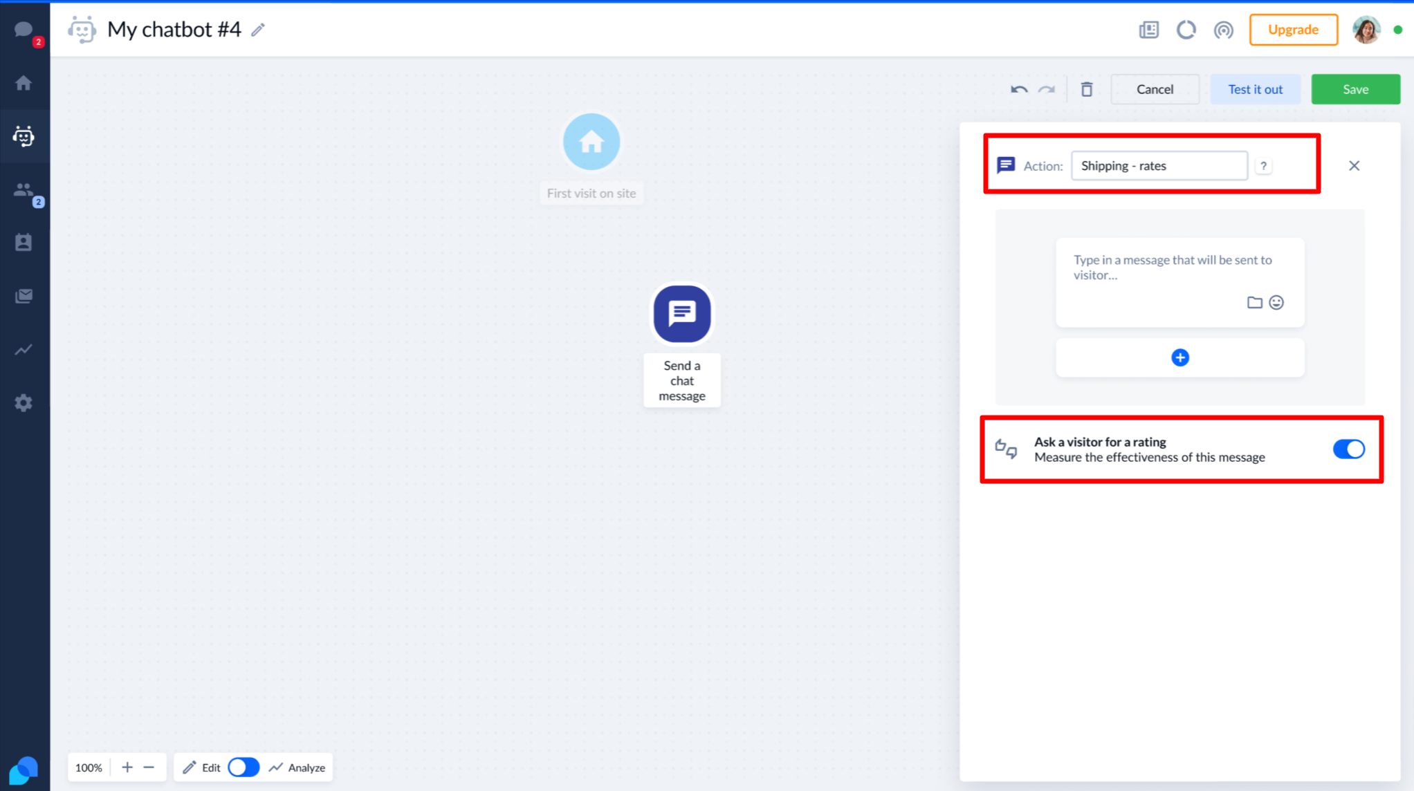Click the action name field Shipping - rates

click(x=1159, y=166)
